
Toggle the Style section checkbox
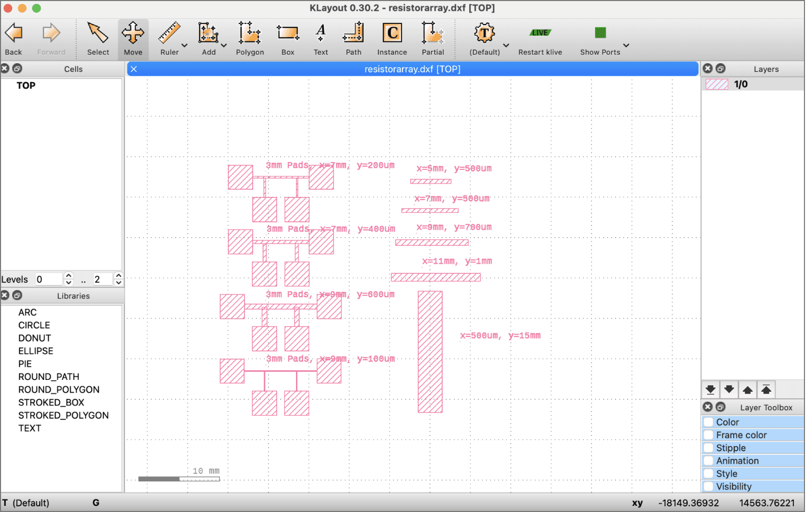pos(708,474)
